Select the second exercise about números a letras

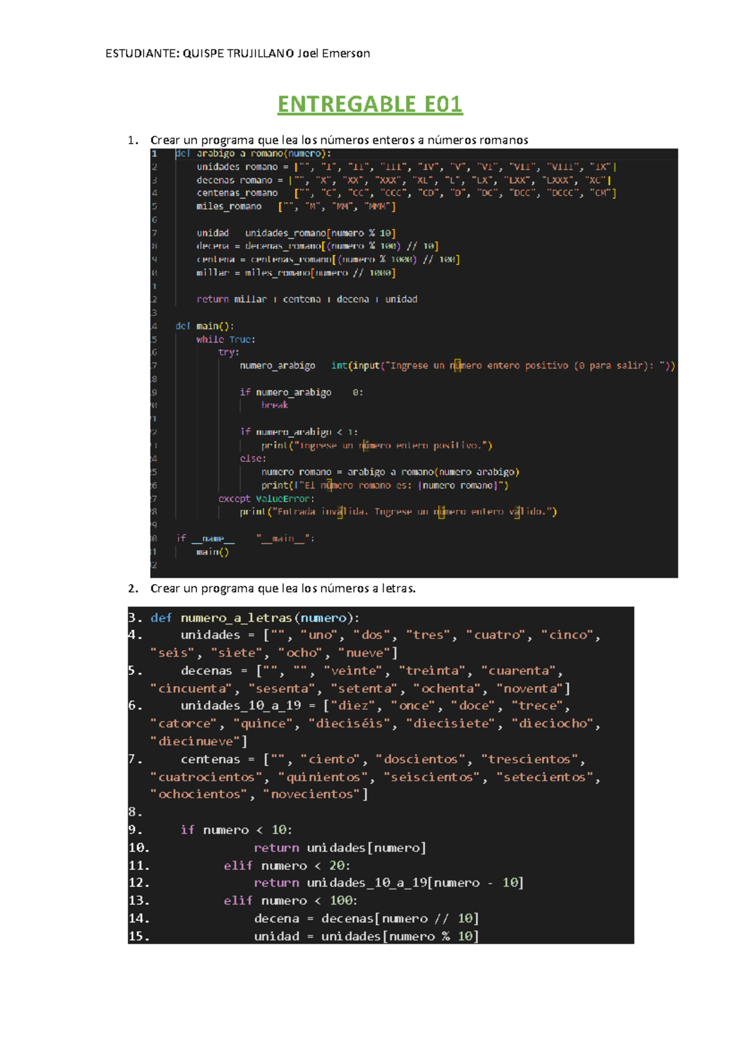[x=283, y=588]
